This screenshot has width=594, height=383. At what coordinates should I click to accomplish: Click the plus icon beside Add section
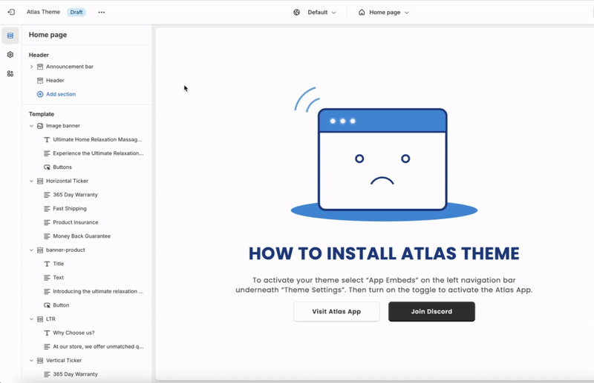[40, 94]
